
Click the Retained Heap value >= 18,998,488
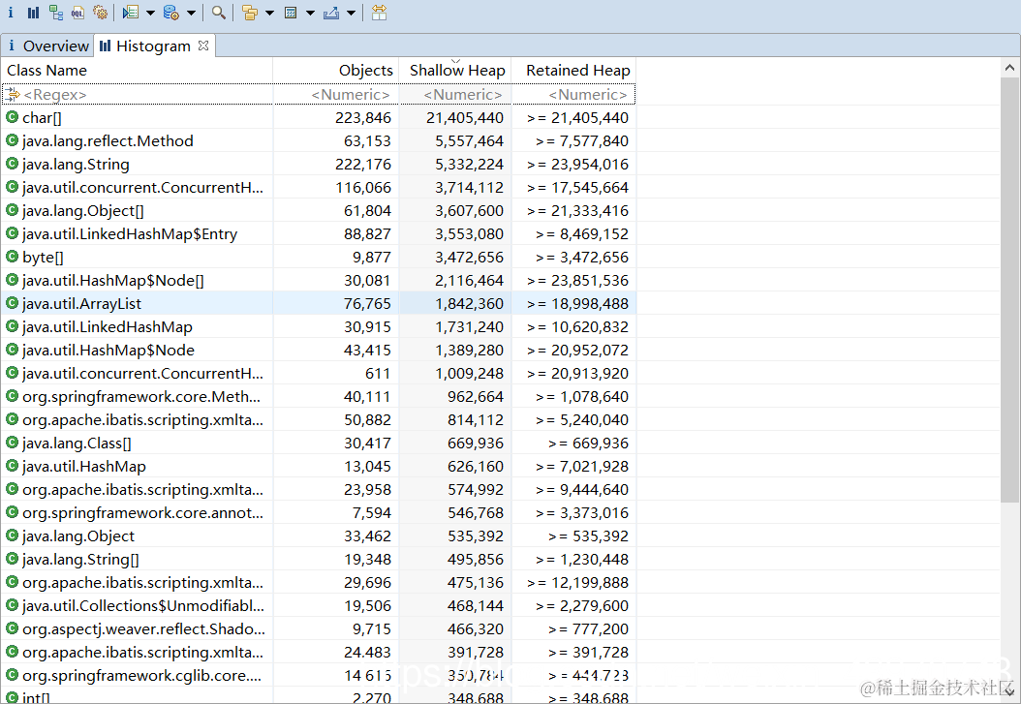577,304
